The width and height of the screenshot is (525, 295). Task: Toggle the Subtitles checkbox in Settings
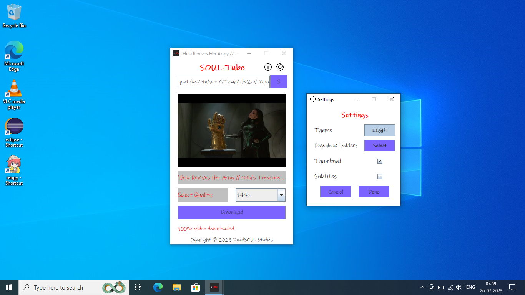[380, 176]
